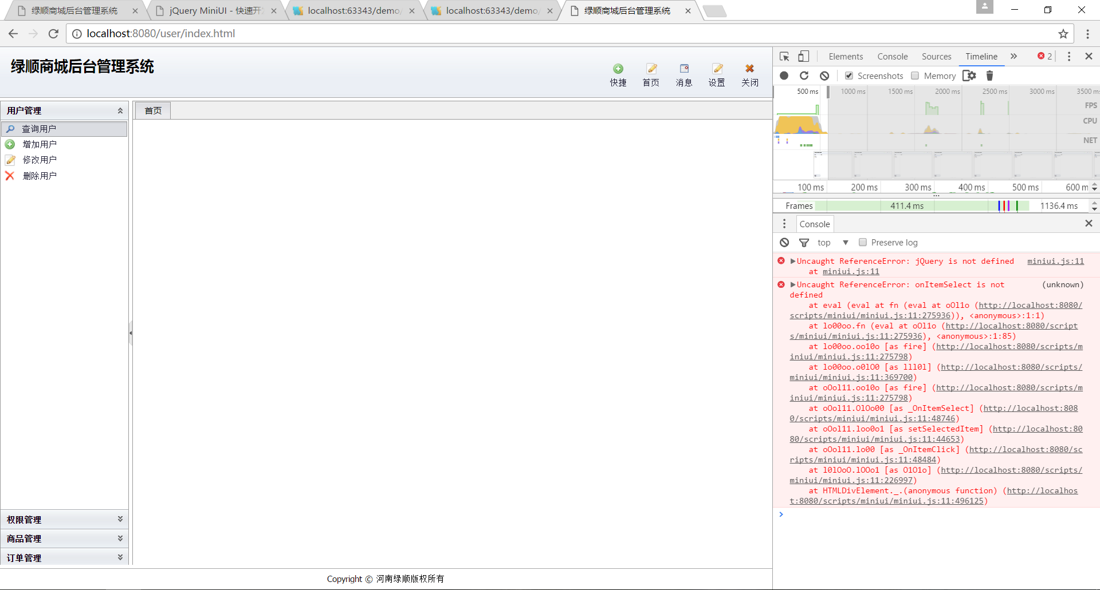This screenshot has height=590, width=1100.
Task: Select 修改用户 menu item
Action: coord(64,160)
